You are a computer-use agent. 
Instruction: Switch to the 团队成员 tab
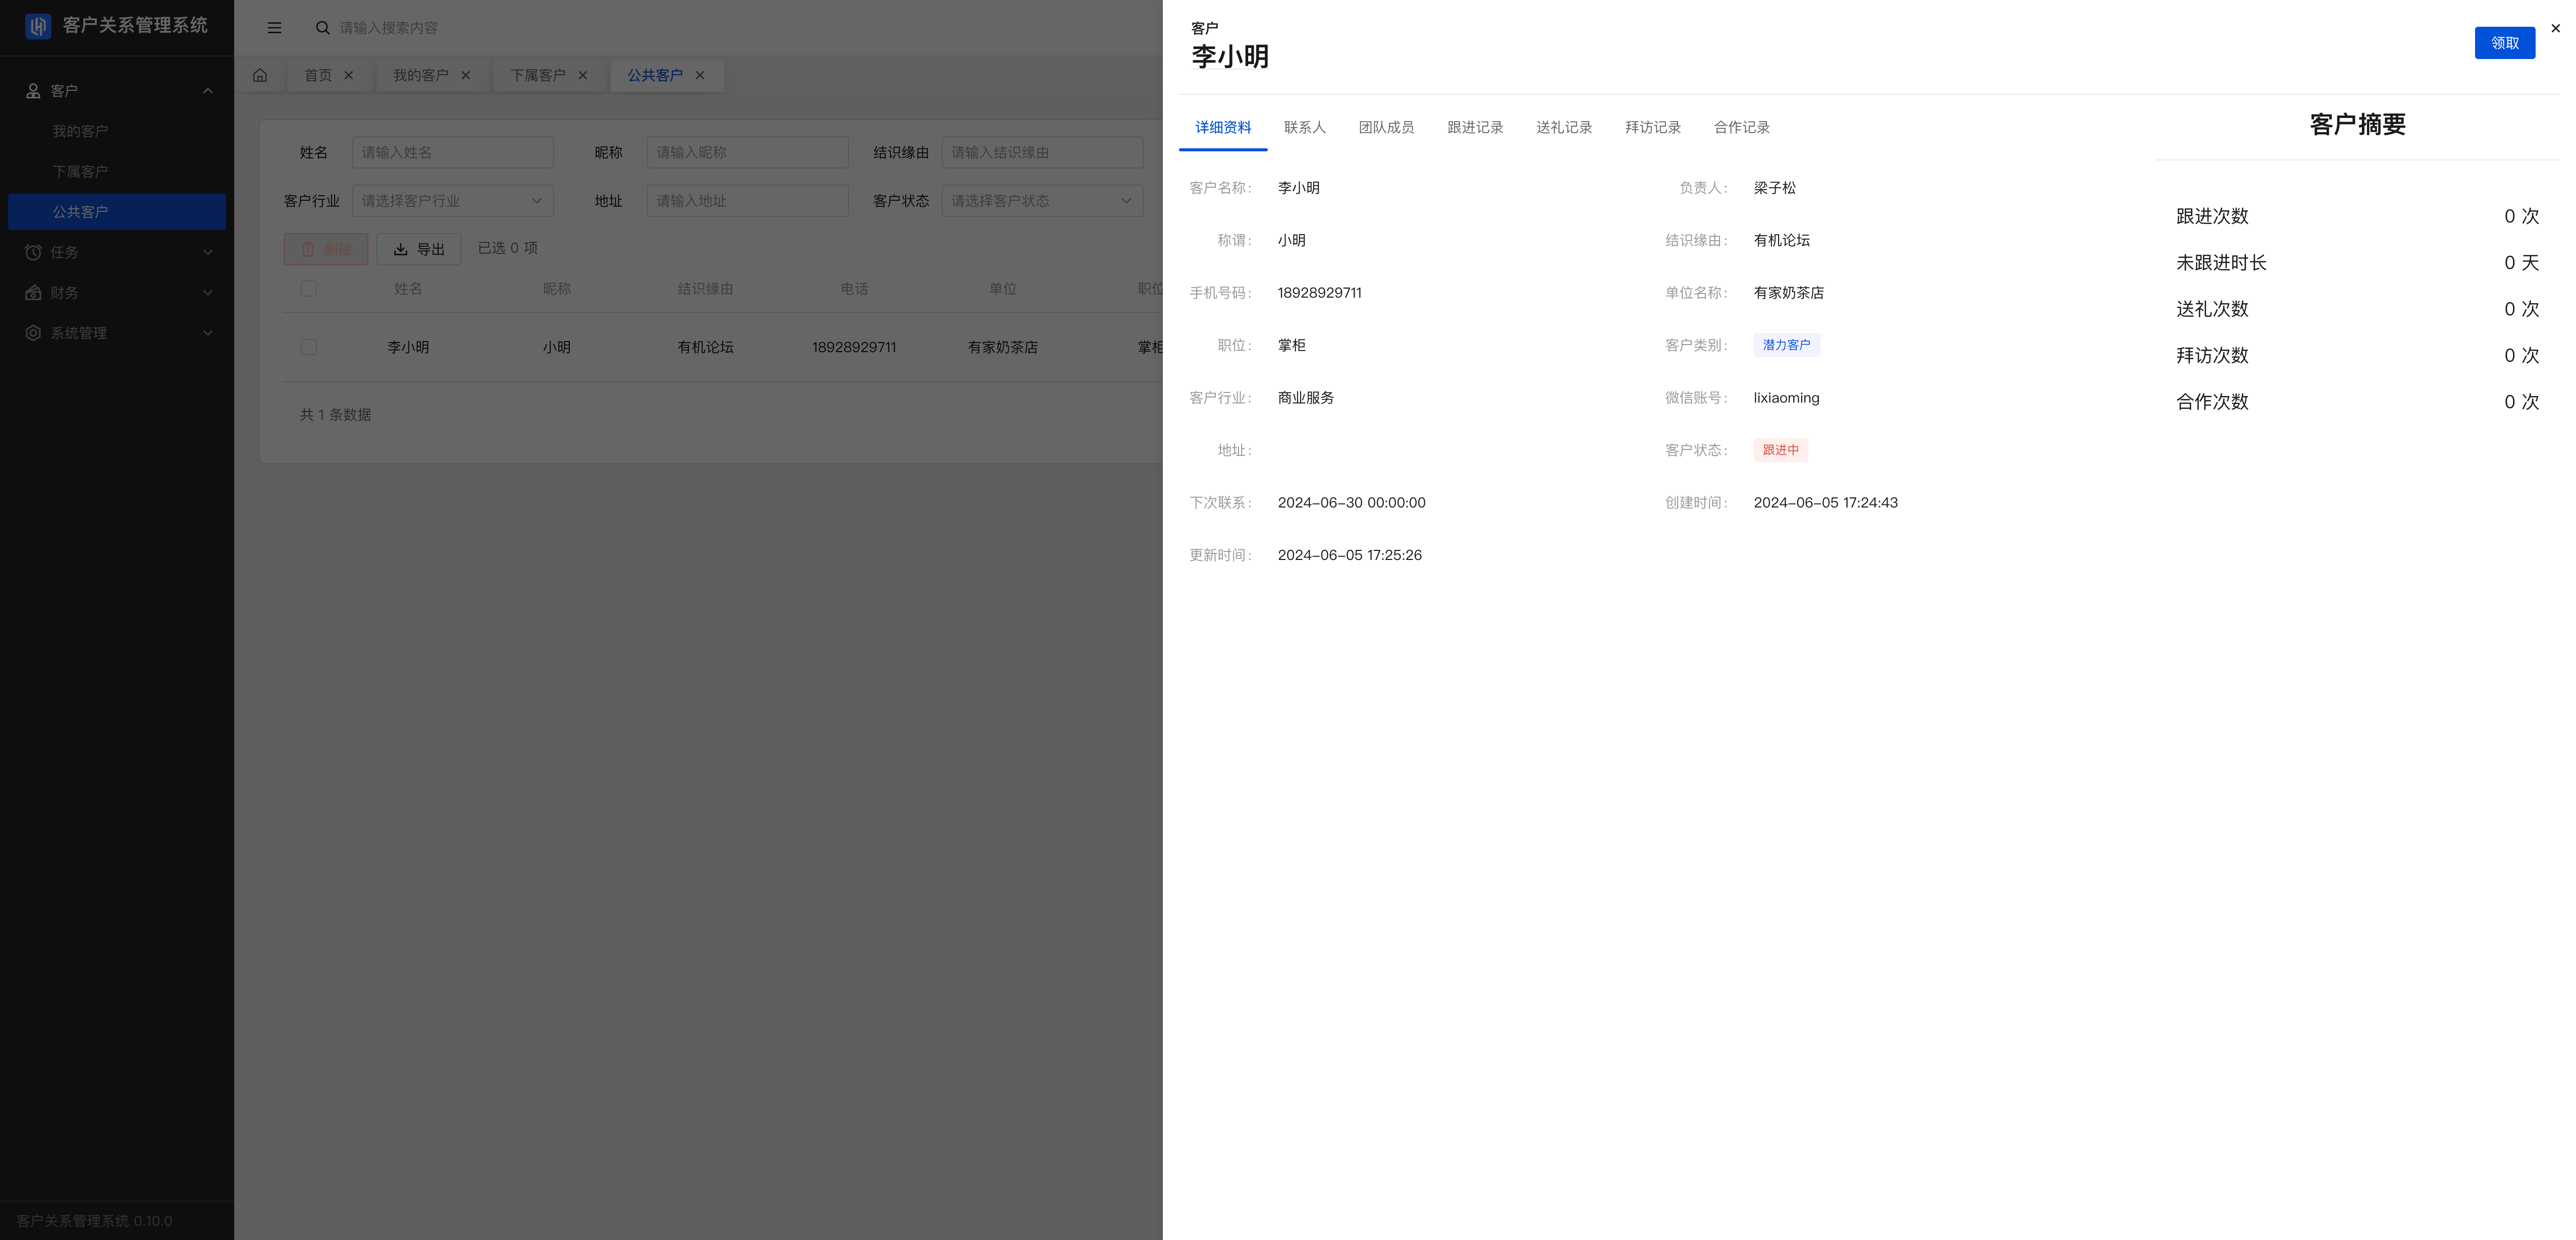(x=1386, y=128)
